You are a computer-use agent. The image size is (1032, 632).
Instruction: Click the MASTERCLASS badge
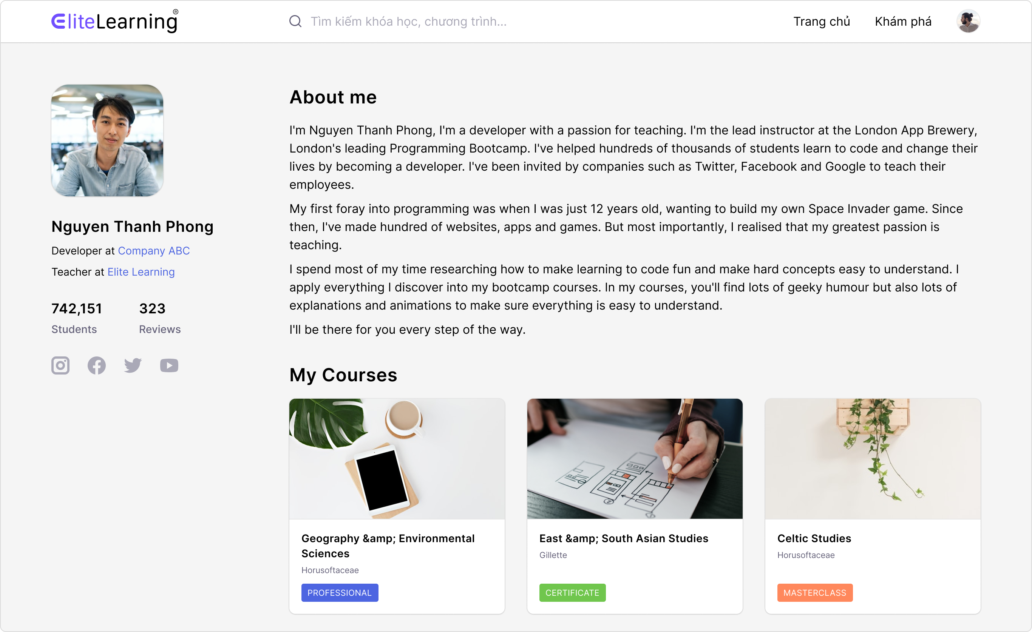click(x=815, y=593)
